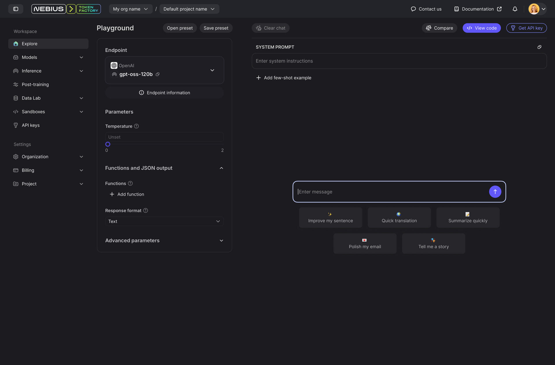Image resolution: width=555 pixels, height=365 pixels.
Task: Expand Data Lab in sidebar
Action: pyautogui.click(x=48, y=98)
